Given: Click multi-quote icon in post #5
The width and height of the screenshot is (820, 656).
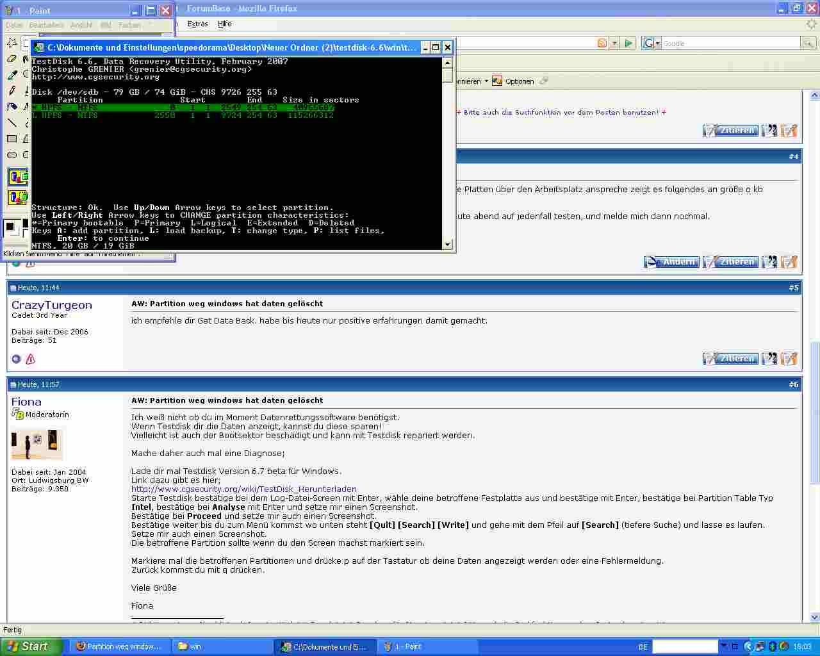Looking at the screenshot, I should click(769, 358).
